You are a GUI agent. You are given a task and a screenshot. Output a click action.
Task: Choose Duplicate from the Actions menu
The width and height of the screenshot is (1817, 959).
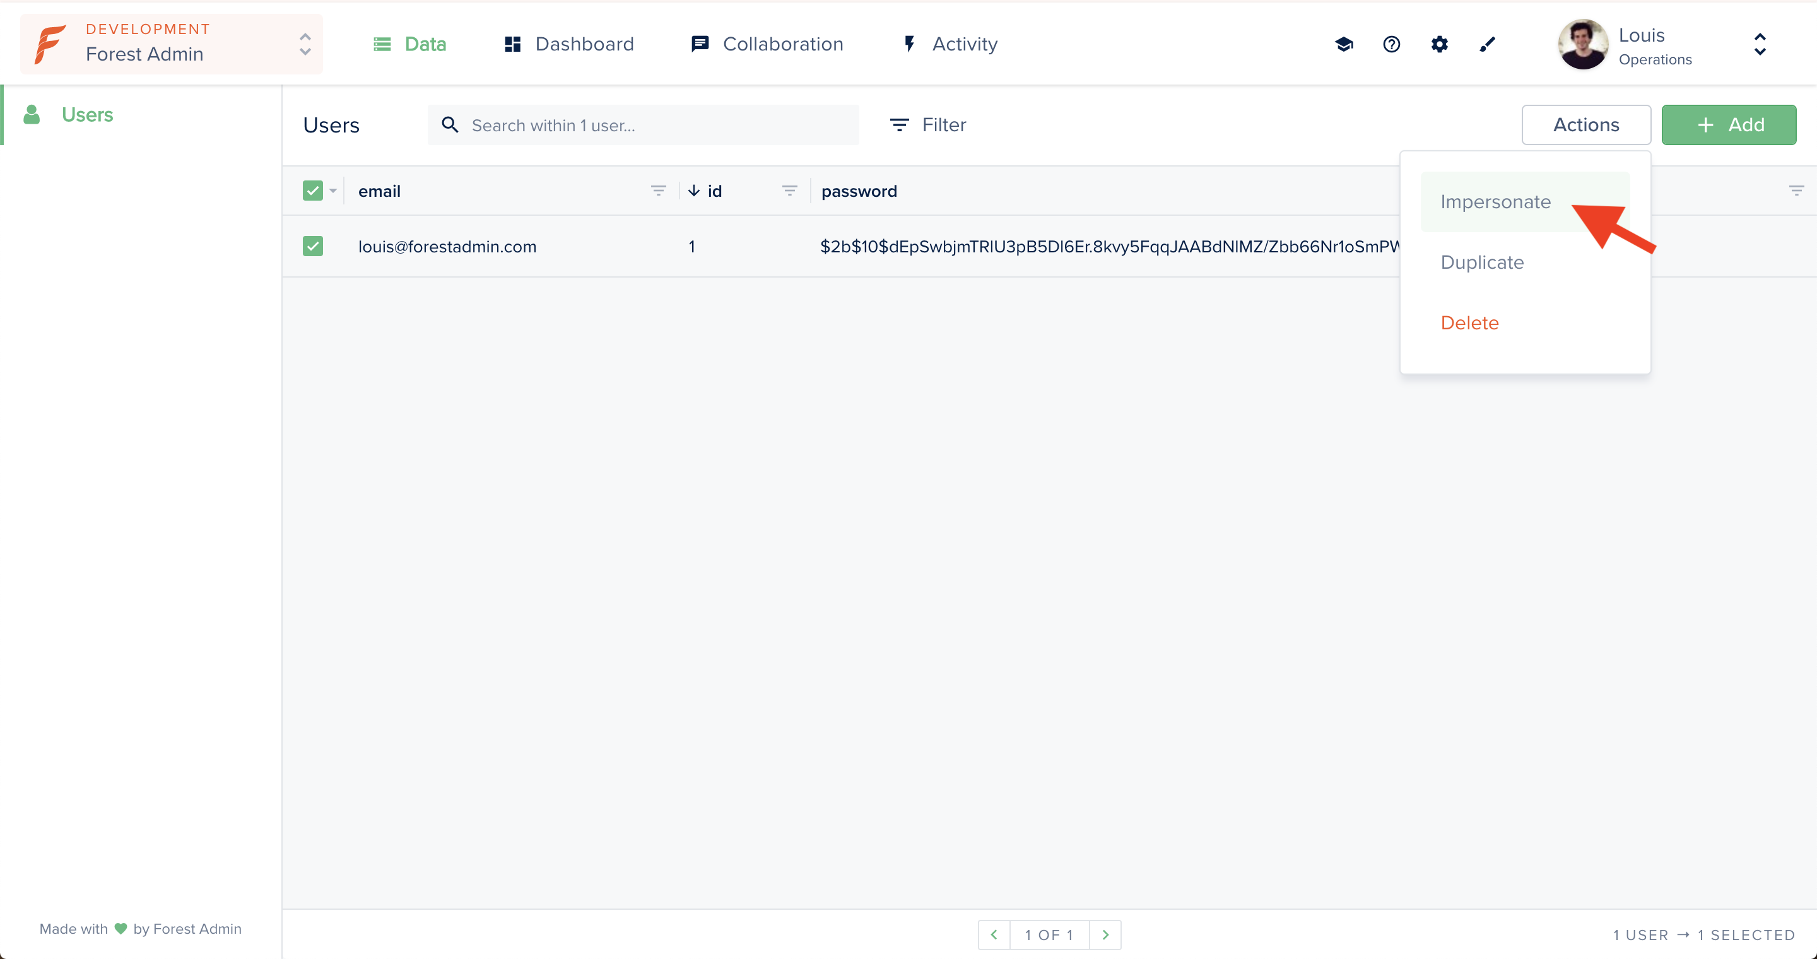[x=1524, y=262]
